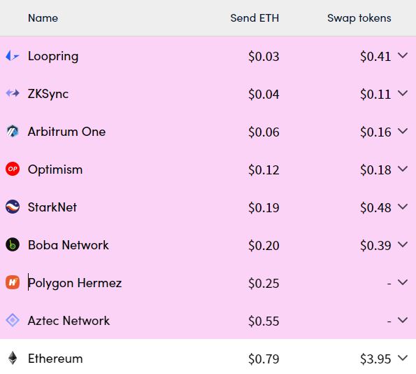
Task: Click the Loopring logo icon
Action: point(12,56)
